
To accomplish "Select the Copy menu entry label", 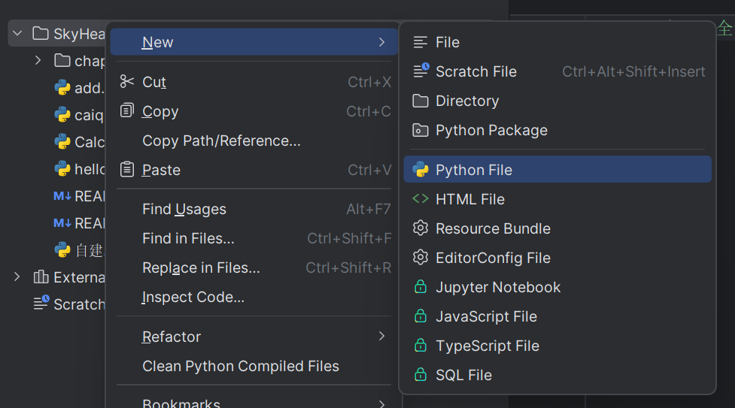I will (160, 111).
